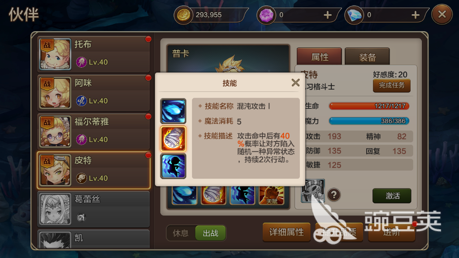Open the 详细属性 details button
Viewport: 459px width, 258px height.
tap(286, 232)
